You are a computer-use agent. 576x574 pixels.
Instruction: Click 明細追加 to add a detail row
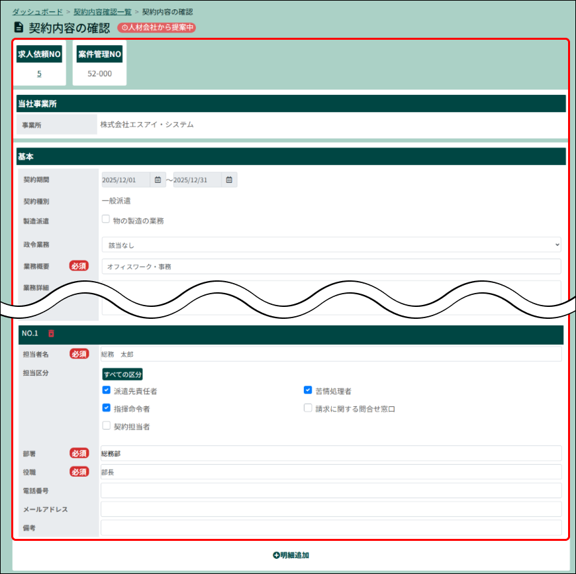[291, 555]
